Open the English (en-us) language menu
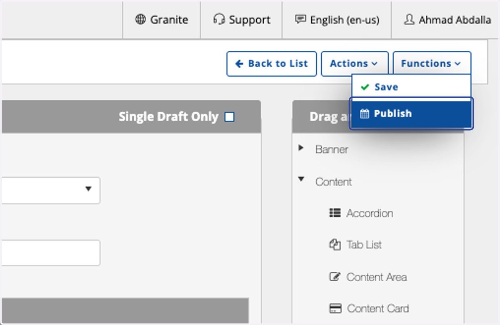The height and width of the screenshot is (325, 500). tap(337, 20)
